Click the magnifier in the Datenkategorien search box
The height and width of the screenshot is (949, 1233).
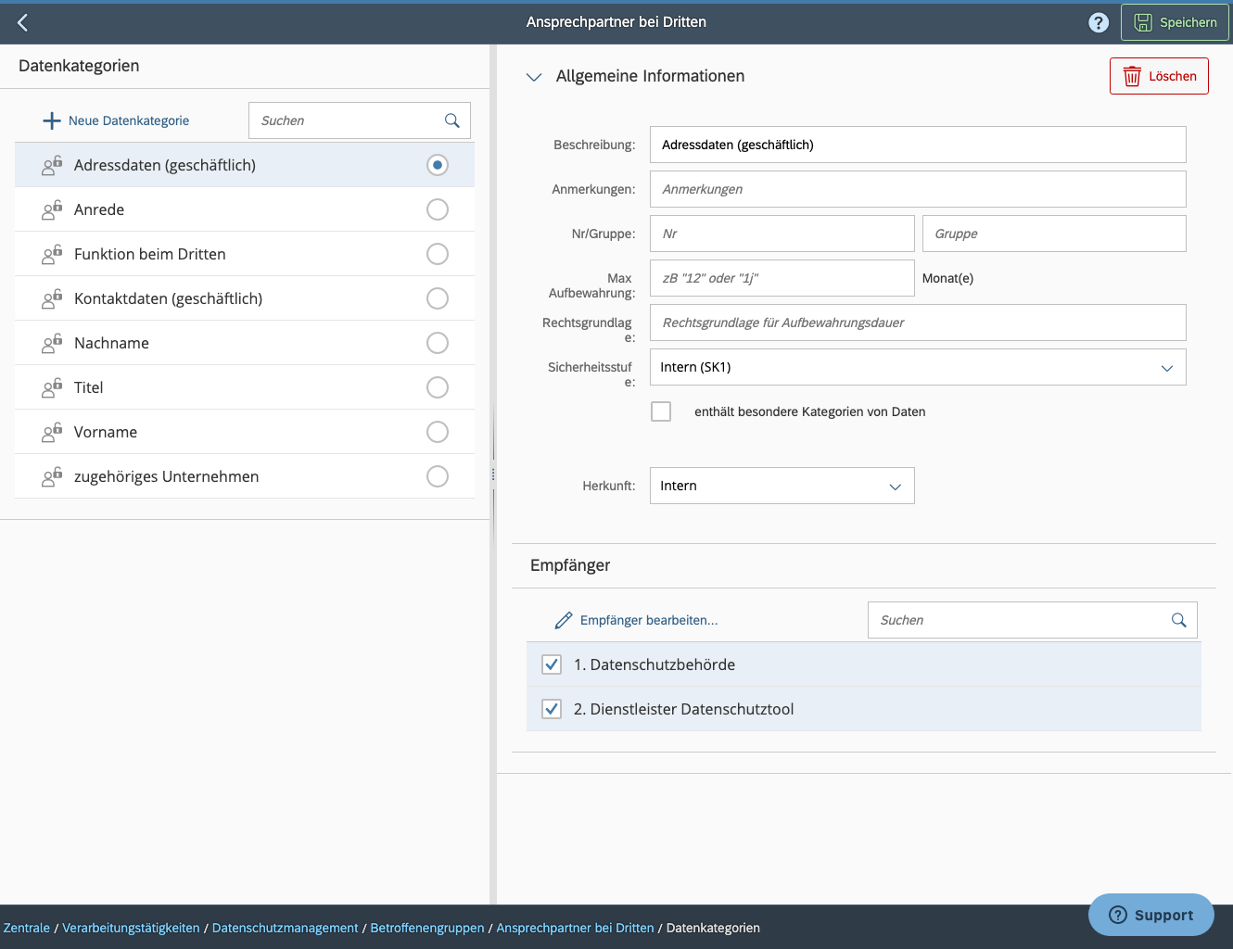click(x=452, y=120)
